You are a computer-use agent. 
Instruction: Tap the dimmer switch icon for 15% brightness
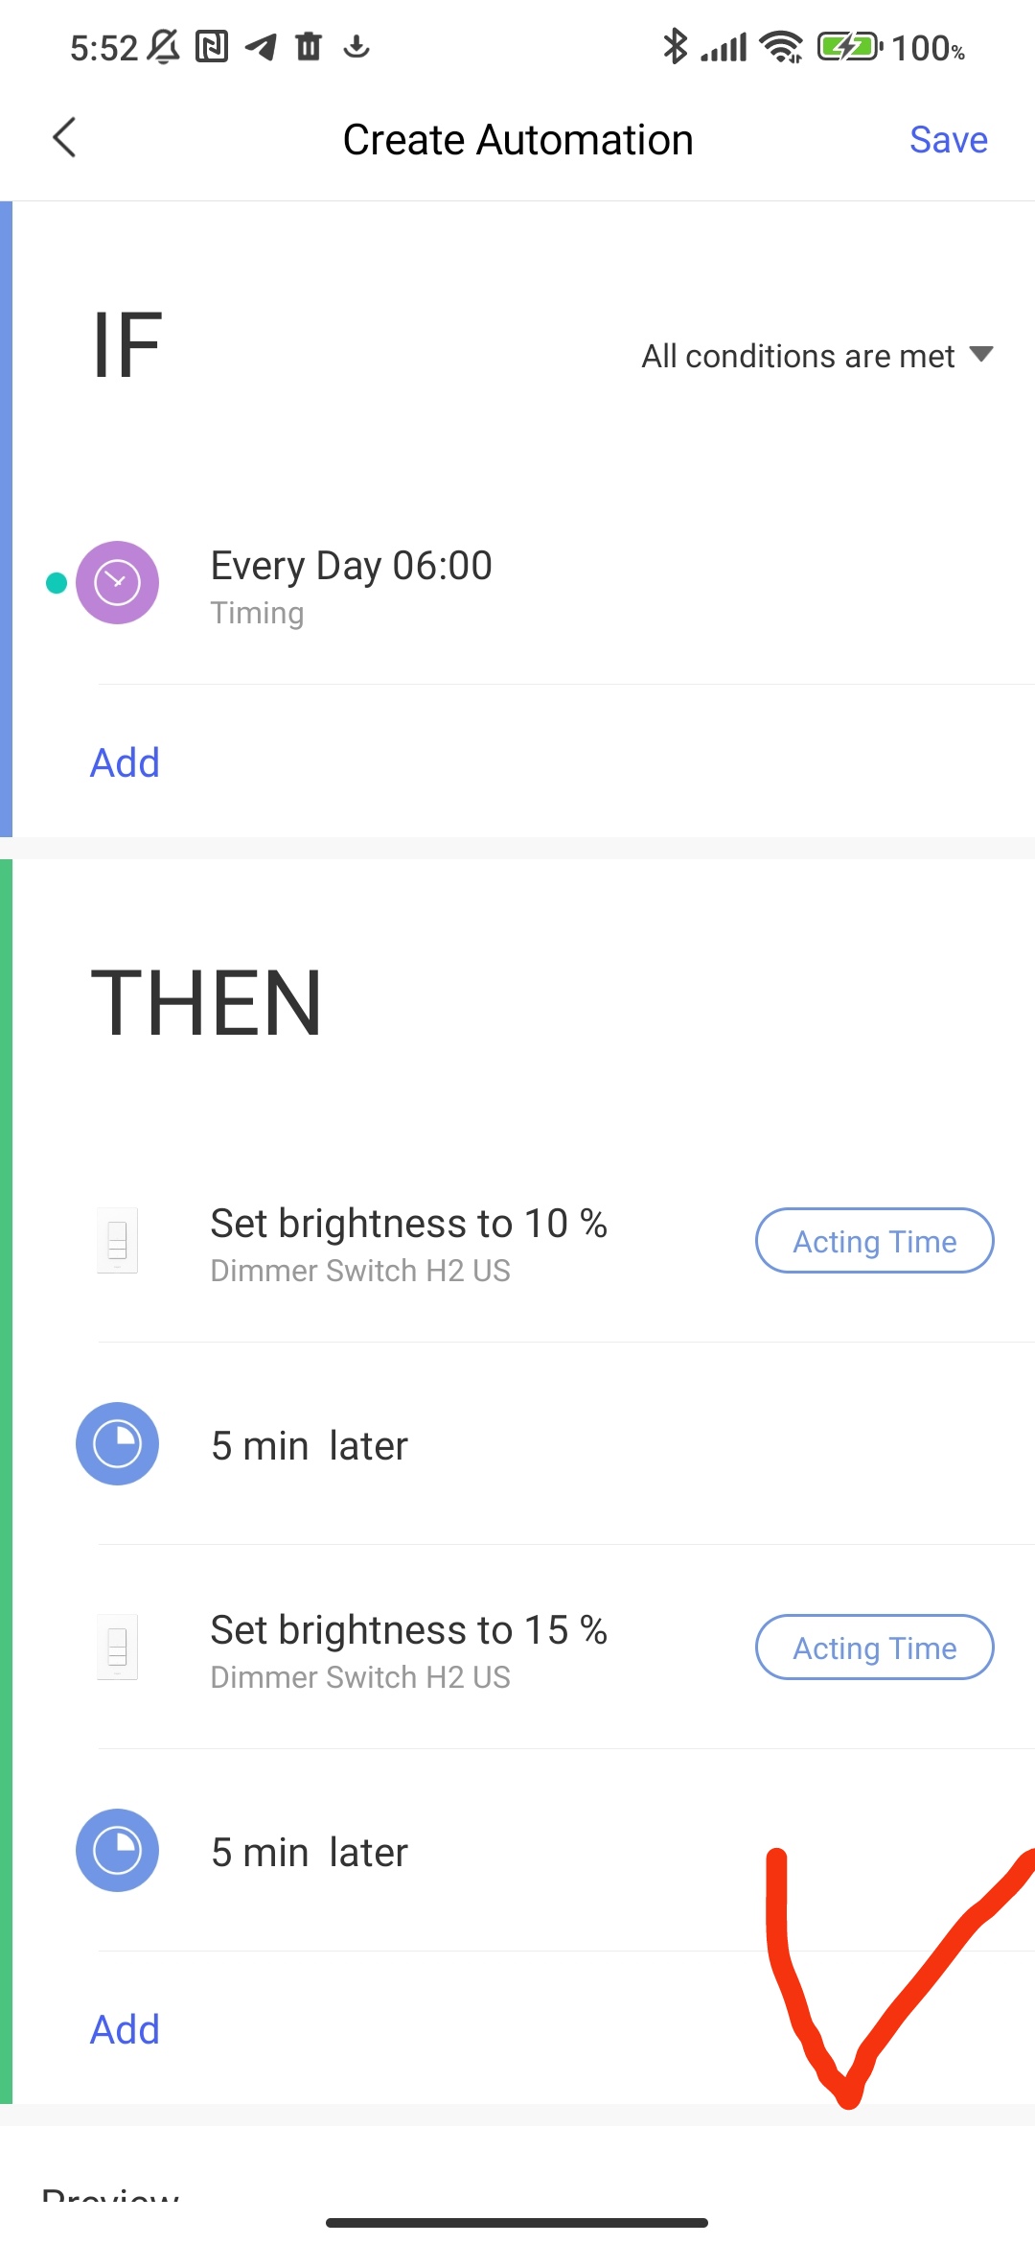click(x=117, y=1648)
